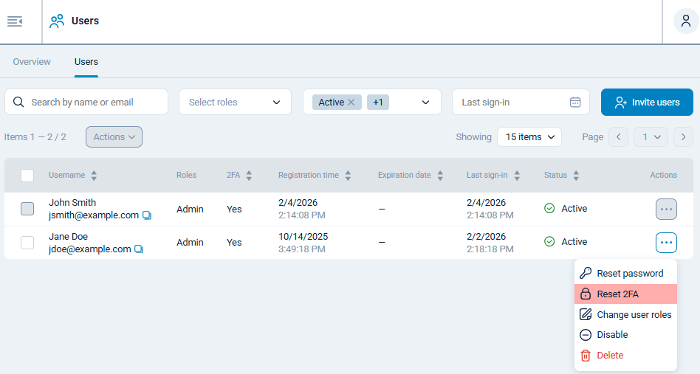Collapse the sidebar menu icon
The height and width of the screenshot is (374, 700).
(x=15, y=21)
